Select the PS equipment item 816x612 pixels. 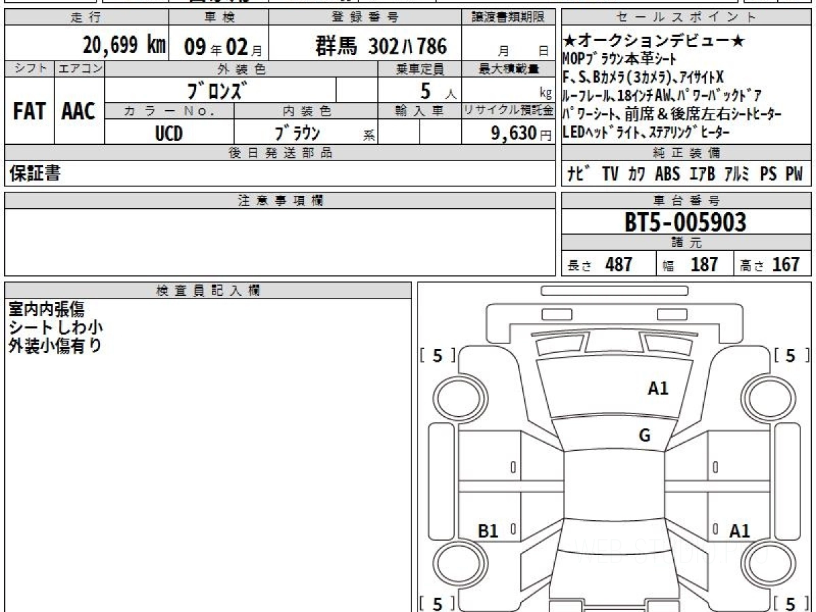pos(768,174)
